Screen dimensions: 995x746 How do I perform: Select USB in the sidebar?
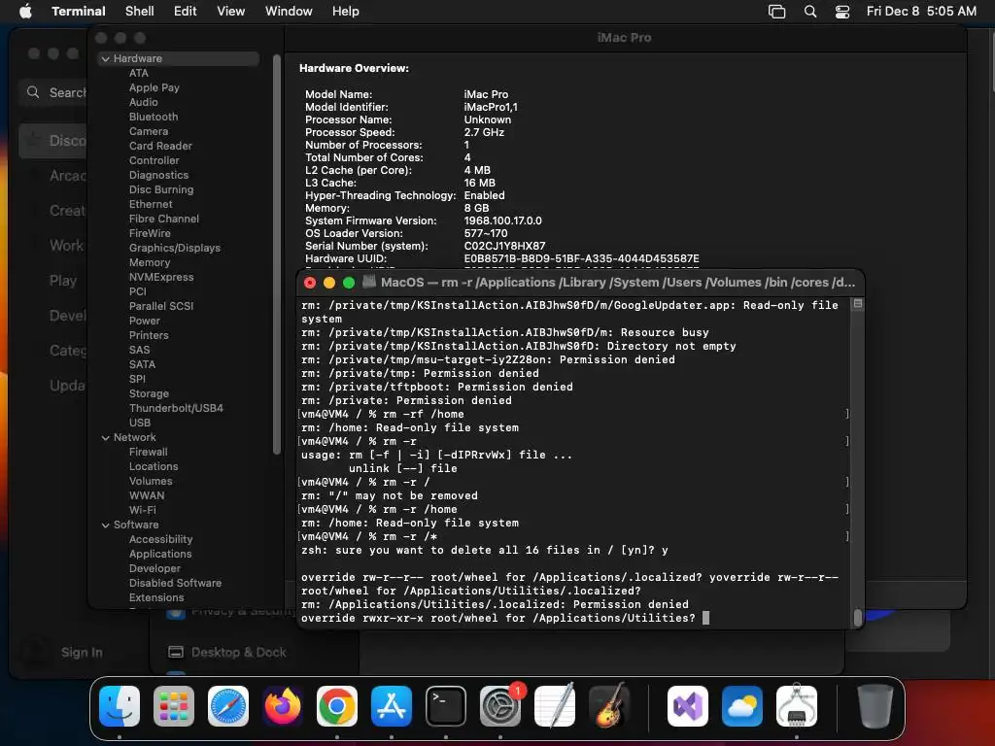(140, 423)
